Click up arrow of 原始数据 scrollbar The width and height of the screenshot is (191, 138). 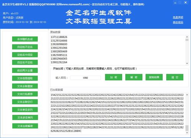click(187, 37)
